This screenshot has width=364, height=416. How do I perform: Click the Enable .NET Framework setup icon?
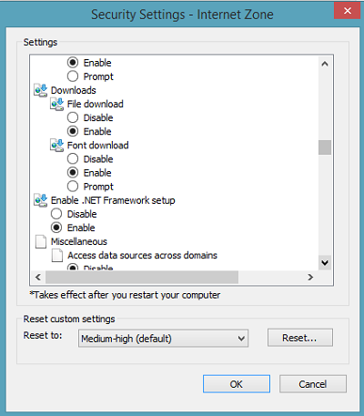pos(41,200)
